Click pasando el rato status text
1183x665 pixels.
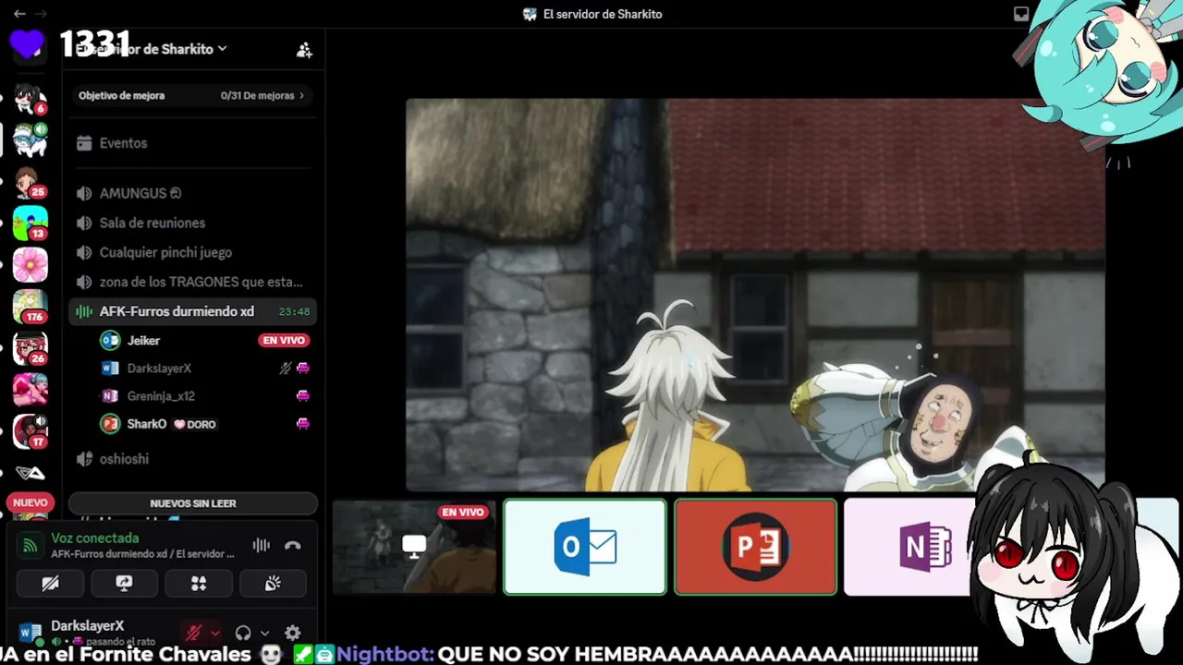coord(120,642)
